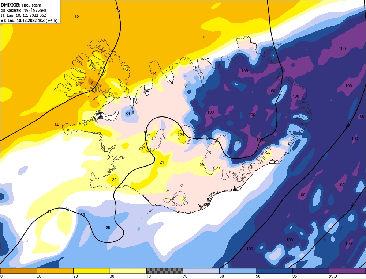Screen dimensions: 366x279
Task: Click the dark navy 95–99.9 legend swatch
Action: pos(311,271)
